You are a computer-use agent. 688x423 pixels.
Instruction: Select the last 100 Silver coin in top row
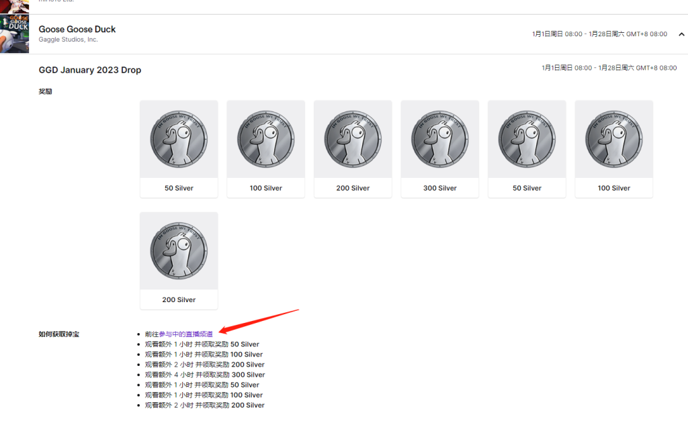pos(614,139)
